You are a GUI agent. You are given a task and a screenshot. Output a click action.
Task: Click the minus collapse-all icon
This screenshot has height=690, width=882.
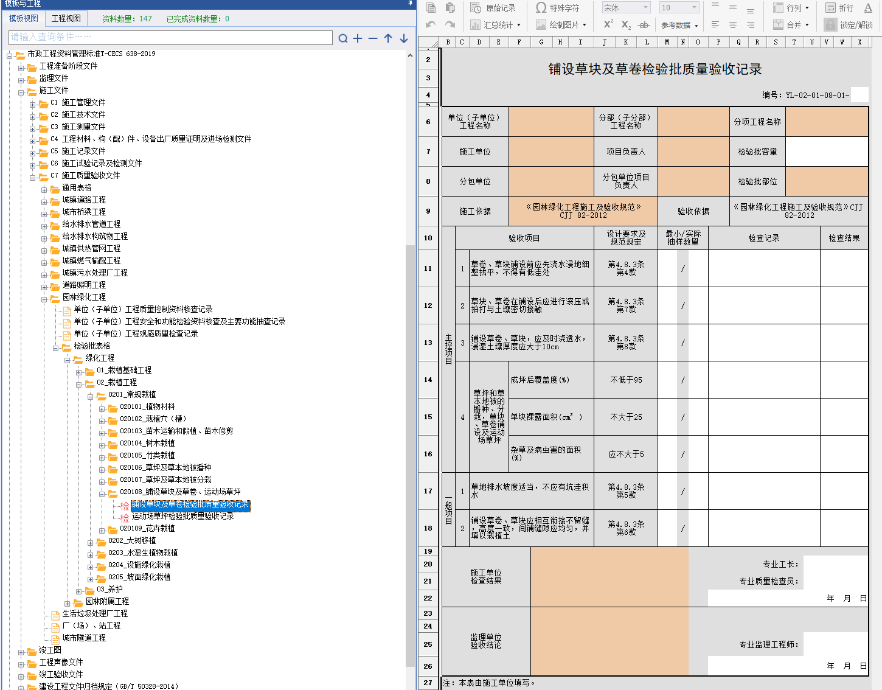(x=373, y=38)
